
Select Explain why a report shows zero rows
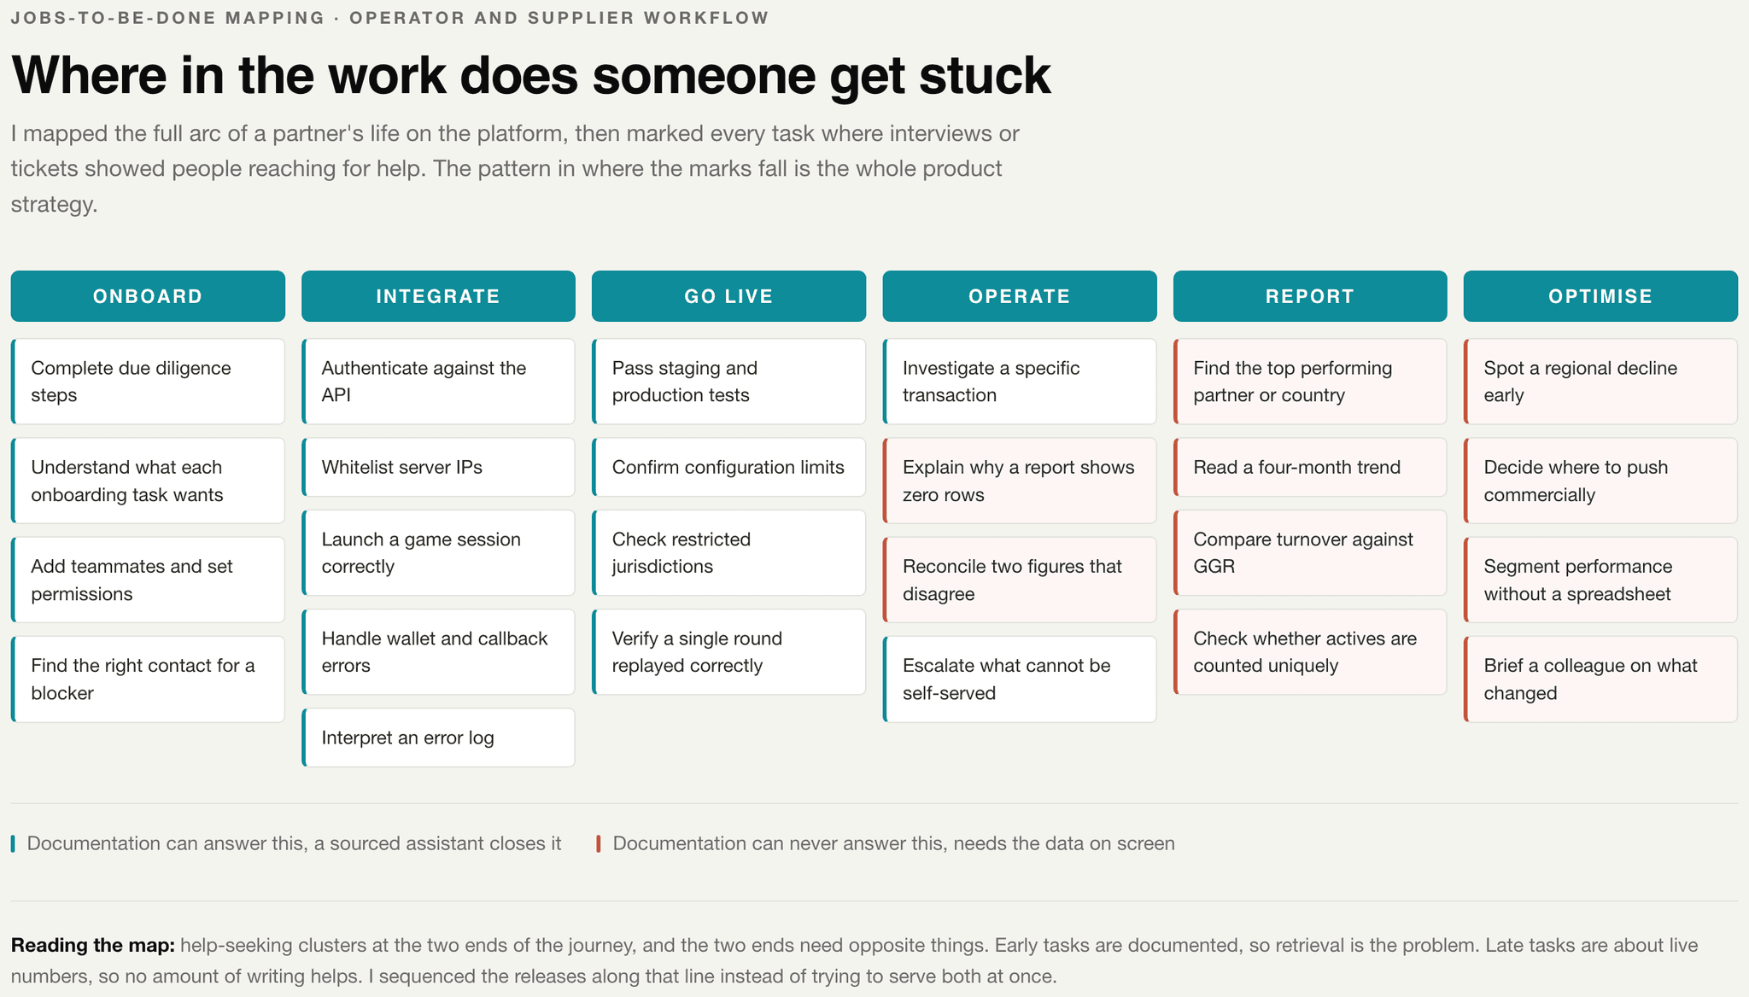[x=1020, y=481]
